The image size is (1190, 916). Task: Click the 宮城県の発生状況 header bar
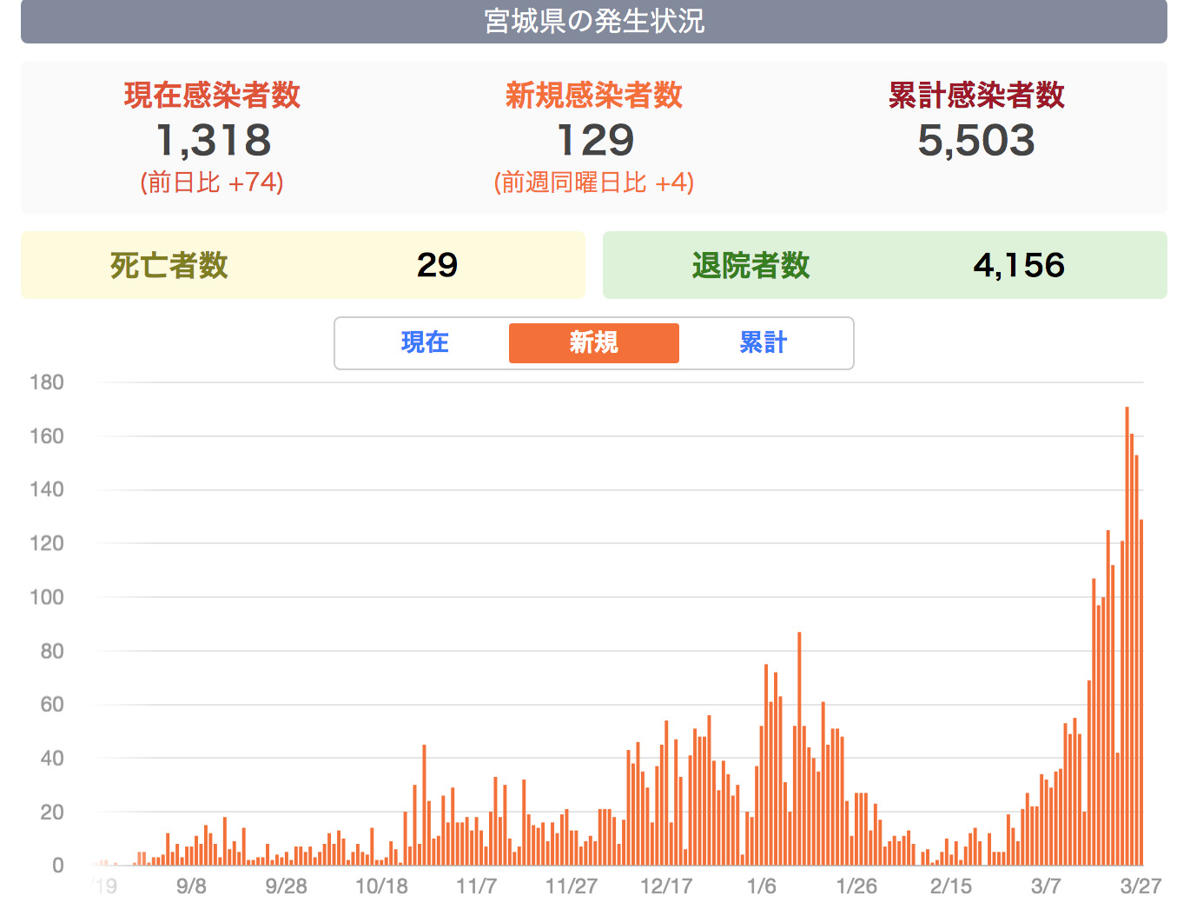click(x=593, y=21)
